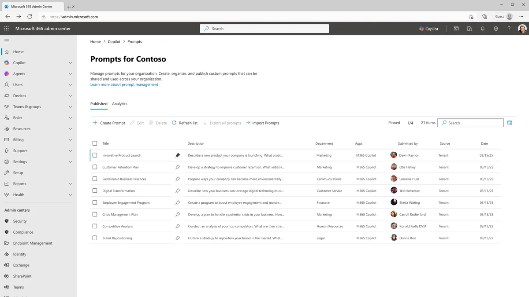
Task: Expand the Reports nav section
Action: point(71,184)
